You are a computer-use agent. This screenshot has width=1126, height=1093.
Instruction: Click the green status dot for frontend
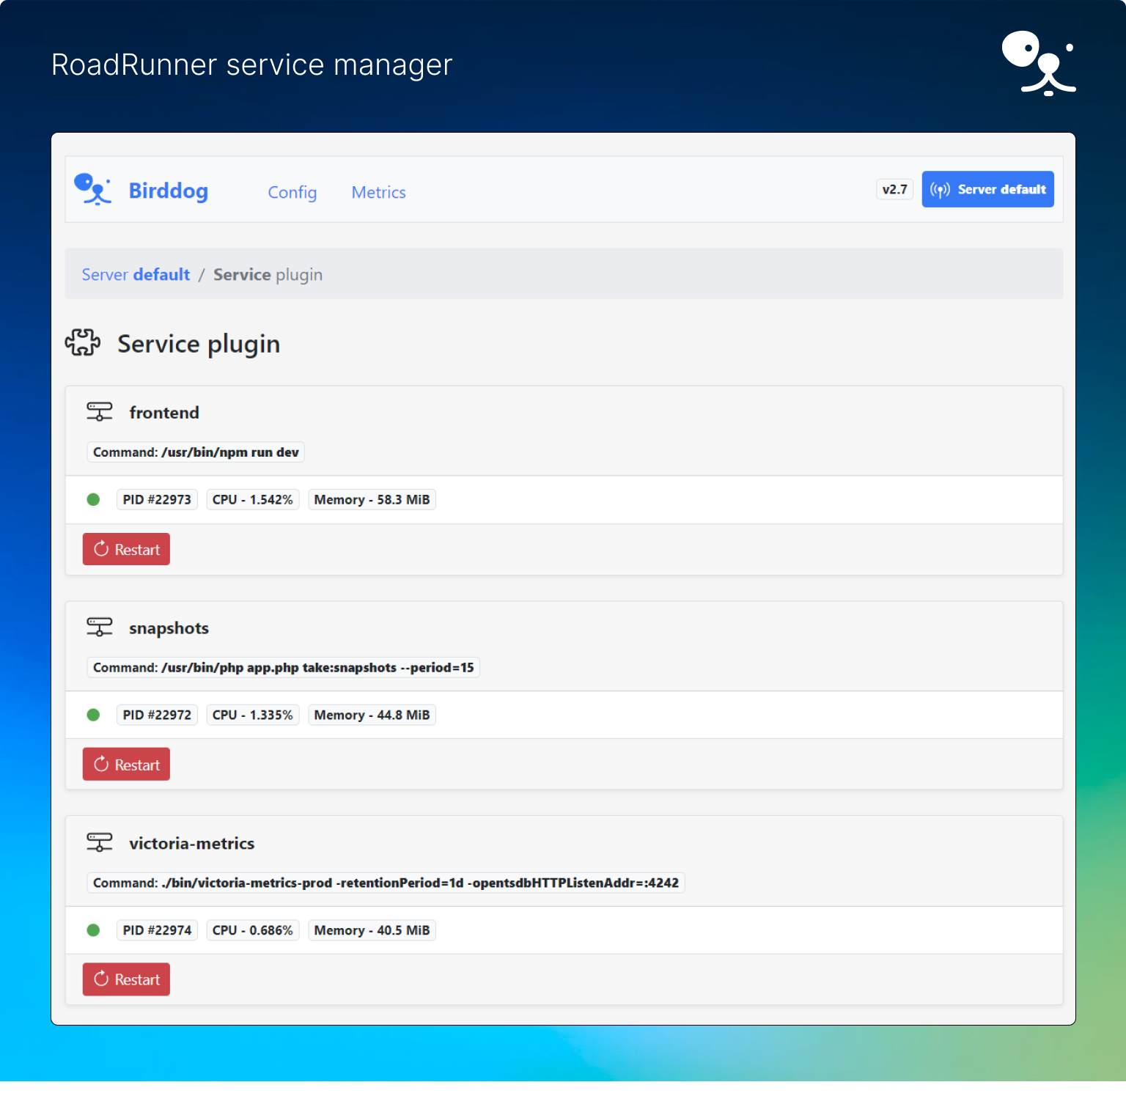point(93,499)
